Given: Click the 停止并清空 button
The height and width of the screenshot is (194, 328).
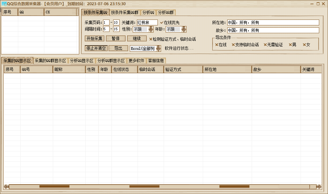Looking at the screenshot, I should click(x=96, y=48).
